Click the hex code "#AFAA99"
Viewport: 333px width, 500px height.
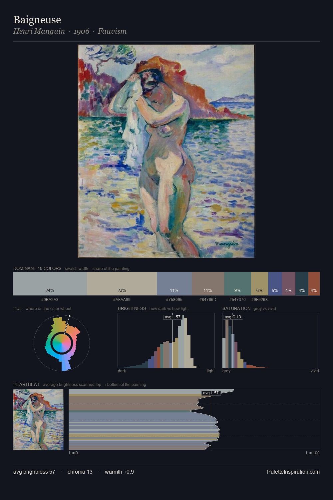(x=122, y=300)
